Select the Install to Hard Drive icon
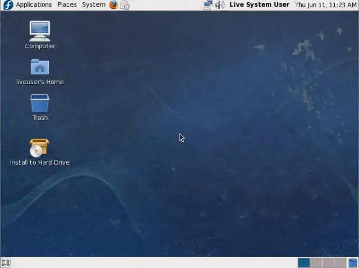The image size is (359, 268). click(39, 148)
